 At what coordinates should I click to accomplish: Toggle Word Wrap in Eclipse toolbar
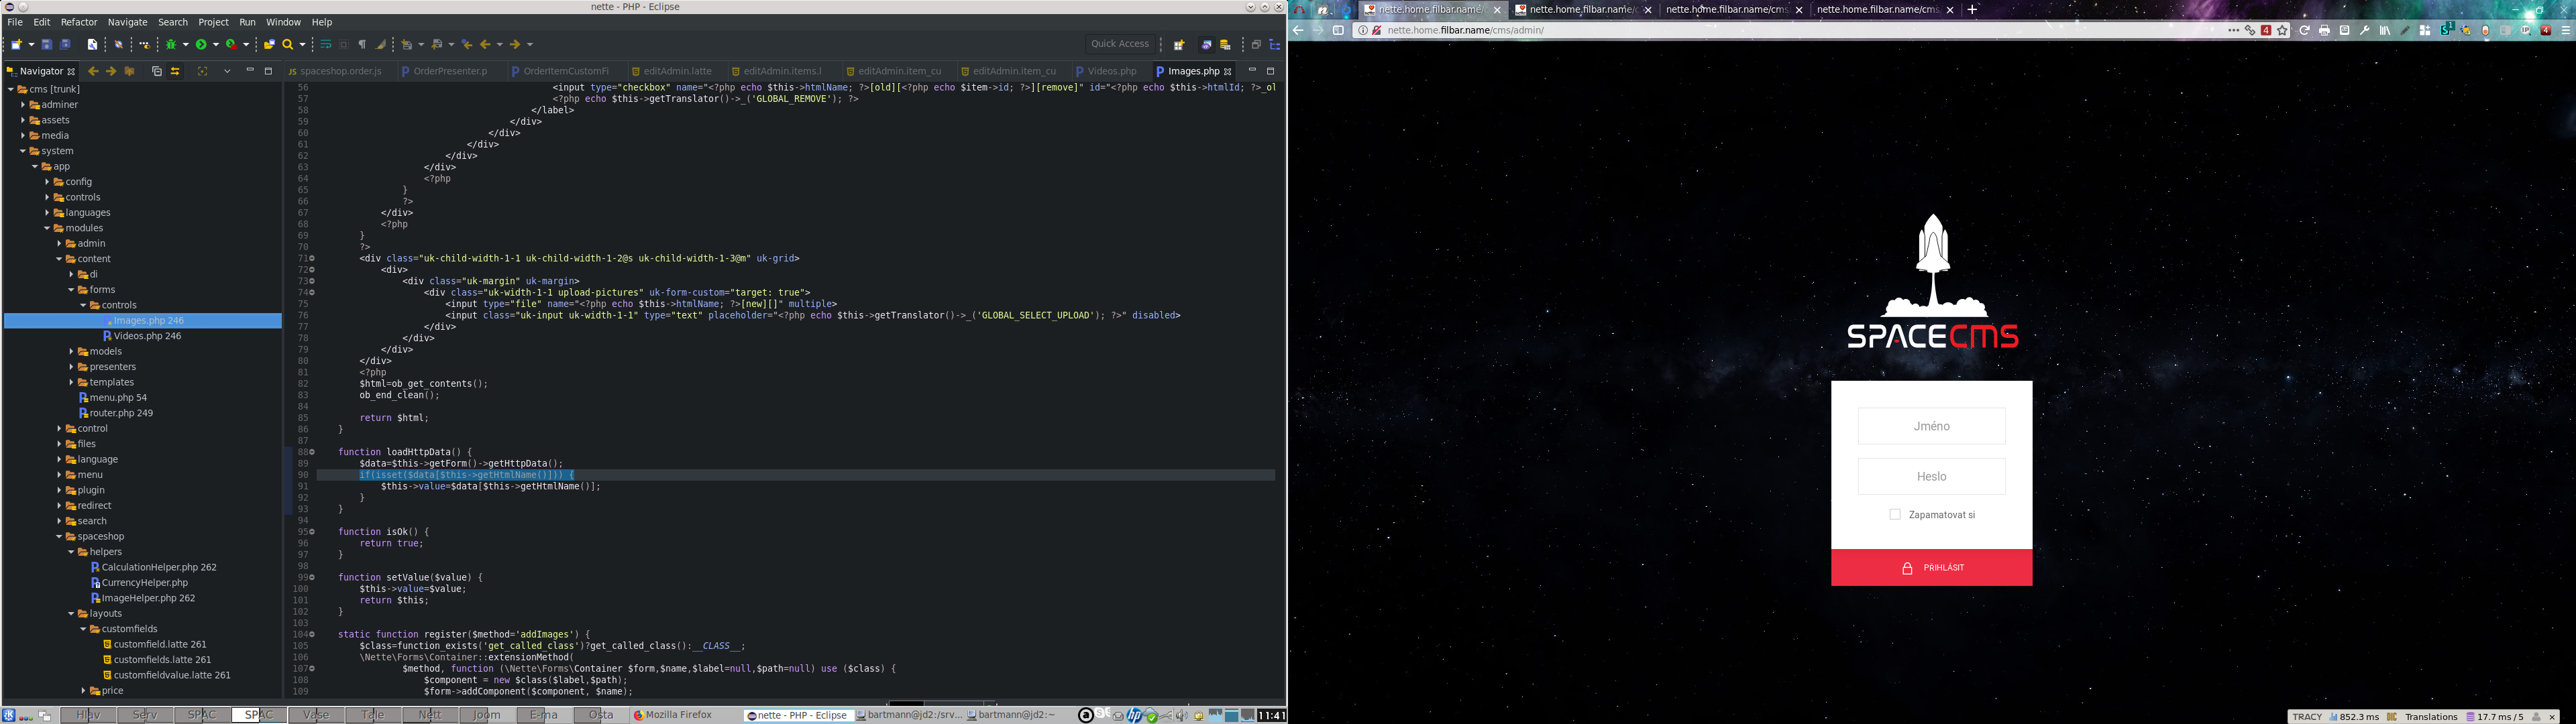pyautogui.click(x=326, y=44)
